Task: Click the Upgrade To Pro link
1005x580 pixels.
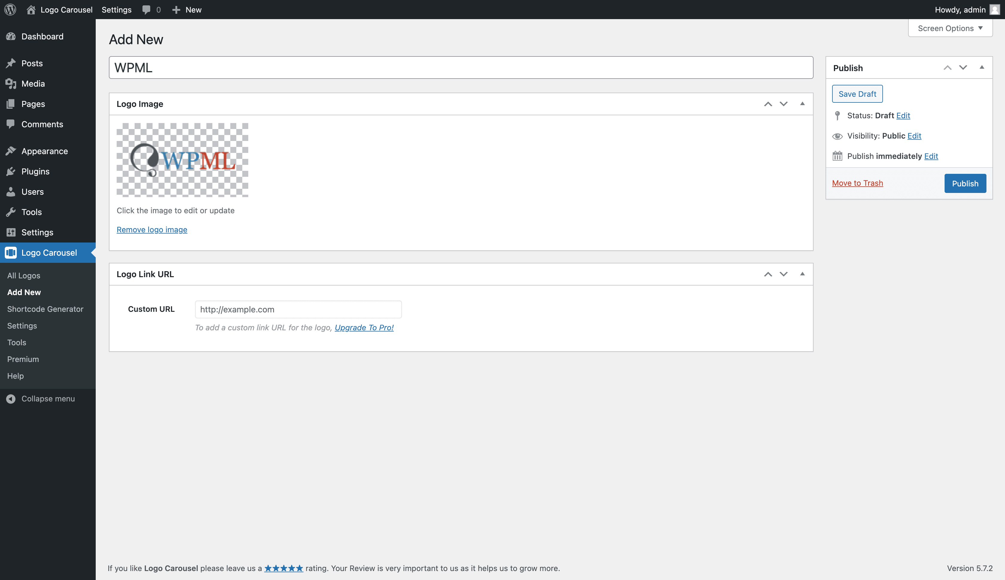Action: coord(364,327)
